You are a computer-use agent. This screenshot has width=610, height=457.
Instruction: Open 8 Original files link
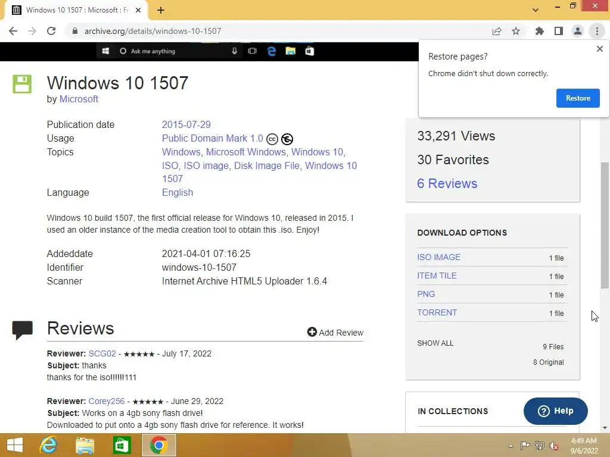pos(548,362)
